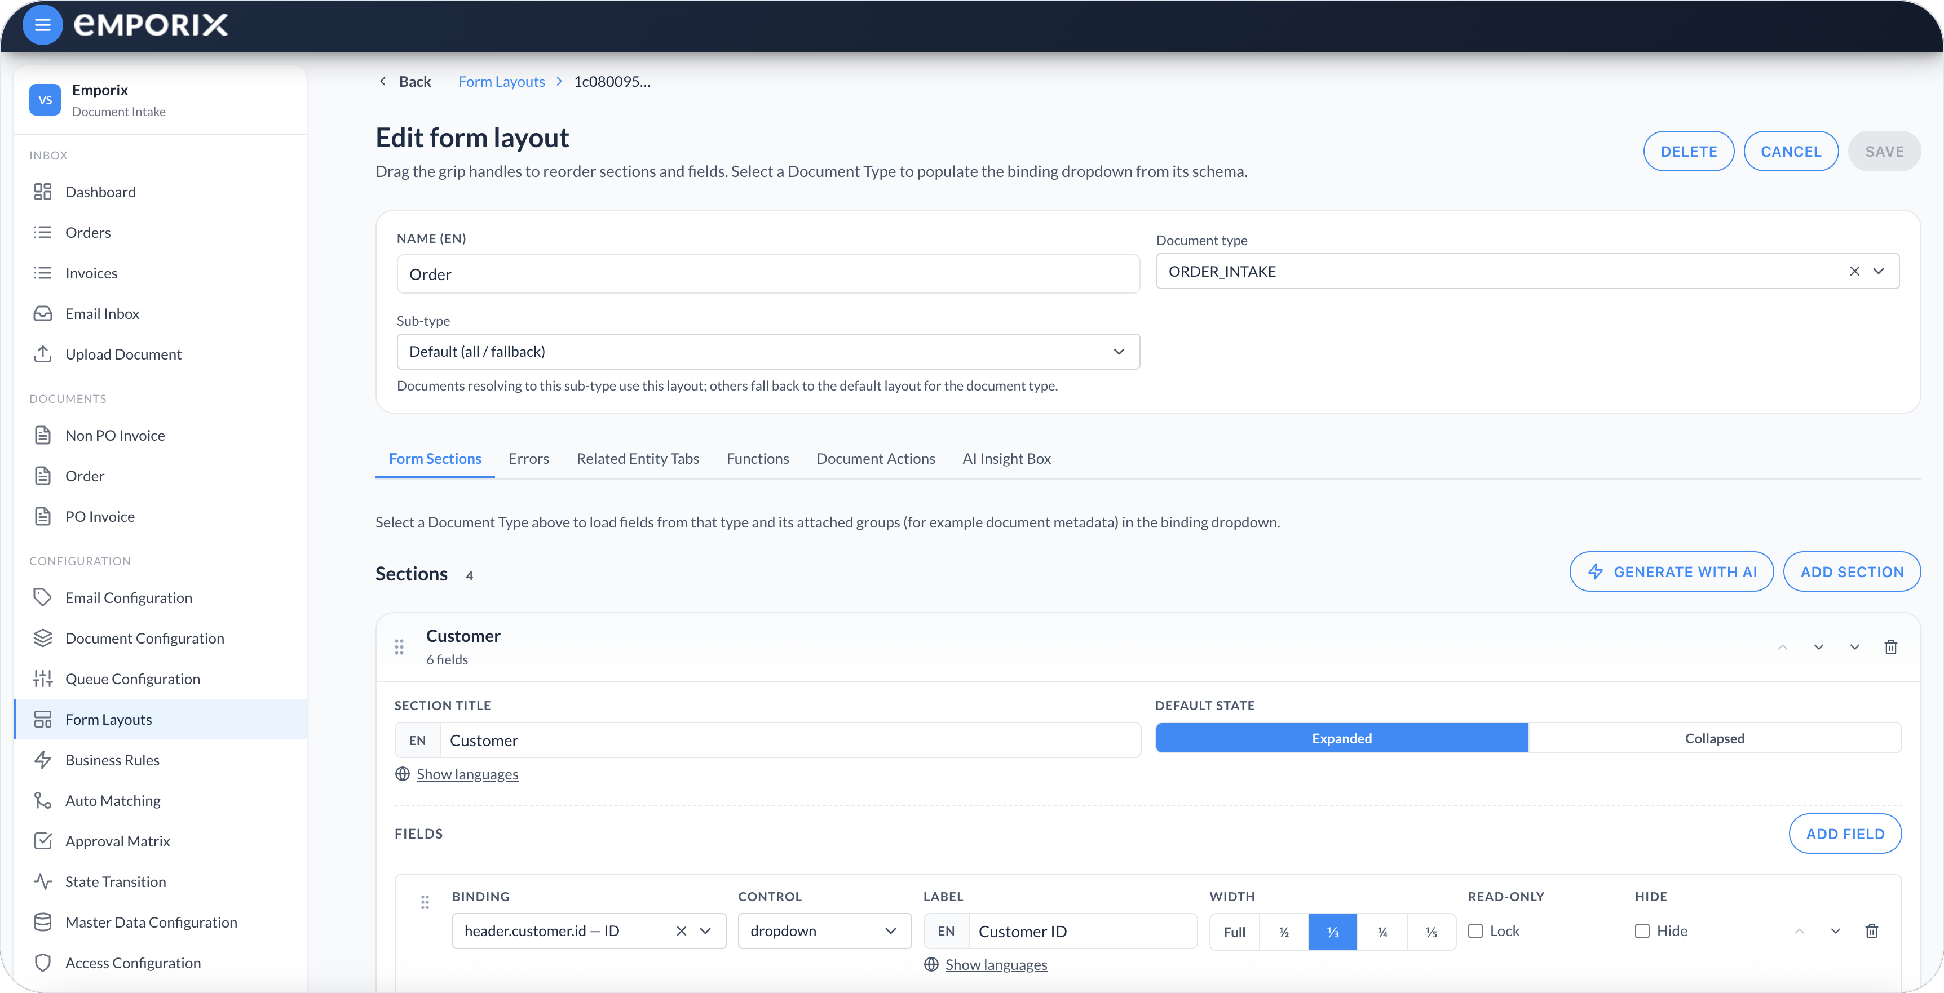Image resolution: width=1944 pixels, height=993 pixels.
Task: Toggle the Hide field checkbox
Action: (1642, 930)
